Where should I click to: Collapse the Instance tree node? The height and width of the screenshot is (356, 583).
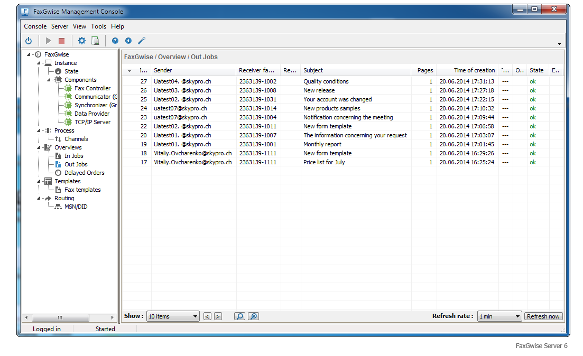[x=39, y=63]
